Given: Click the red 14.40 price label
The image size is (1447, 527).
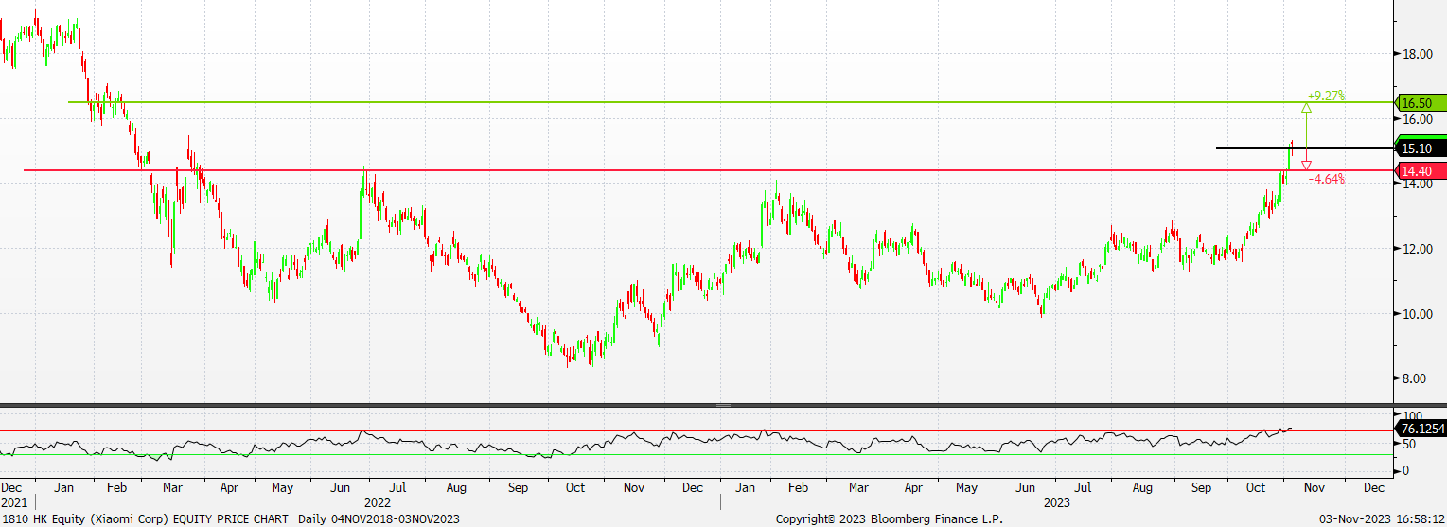Looking at the screenshot, I should point(1421,171).
